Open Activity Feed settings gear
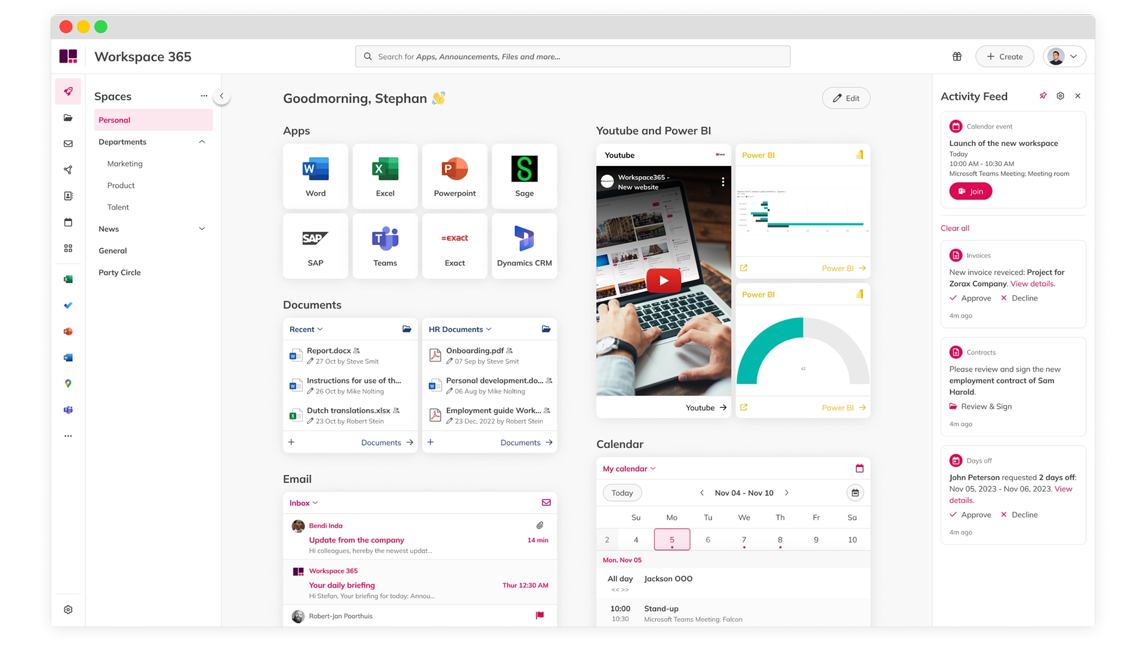Screen dimensions: 1146x645 click(1060, 96)
